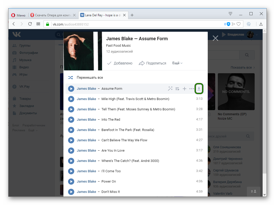Viewport: 275px width, 205px height.
Task: Expand the footer Ещё dropdown
Action: tap(33, 130)
